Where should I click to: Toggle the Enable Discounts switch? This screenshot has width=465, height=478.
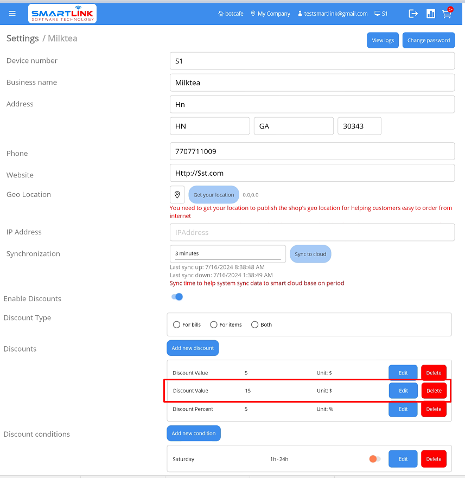tap(177, 297)
